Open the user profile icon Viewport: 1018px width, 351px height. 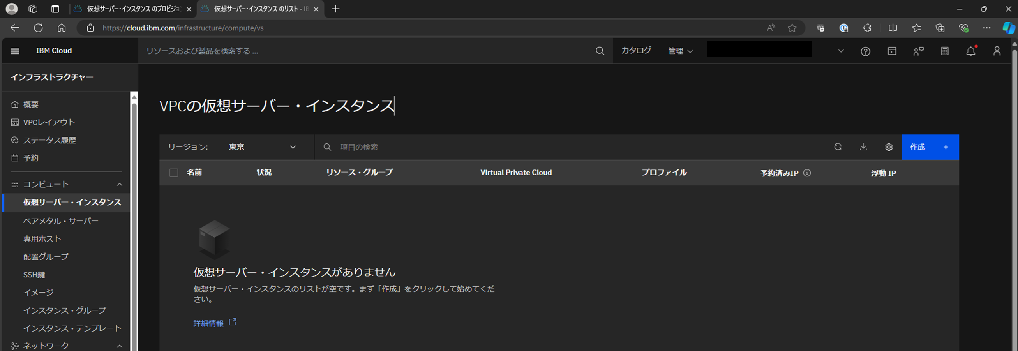tap(997, 51)
